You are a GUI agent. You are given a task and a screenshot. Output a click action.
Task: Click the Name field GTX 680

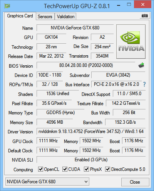(x=75, y=28)
